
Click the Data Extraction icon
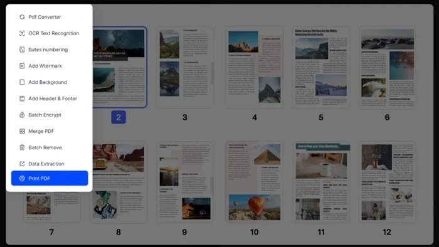[x=22, y=164]
